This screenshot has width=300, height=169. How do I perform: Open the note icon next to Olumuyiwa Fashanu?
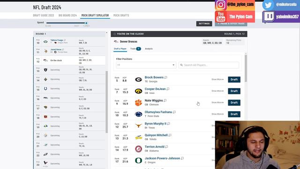pos(174,112)
